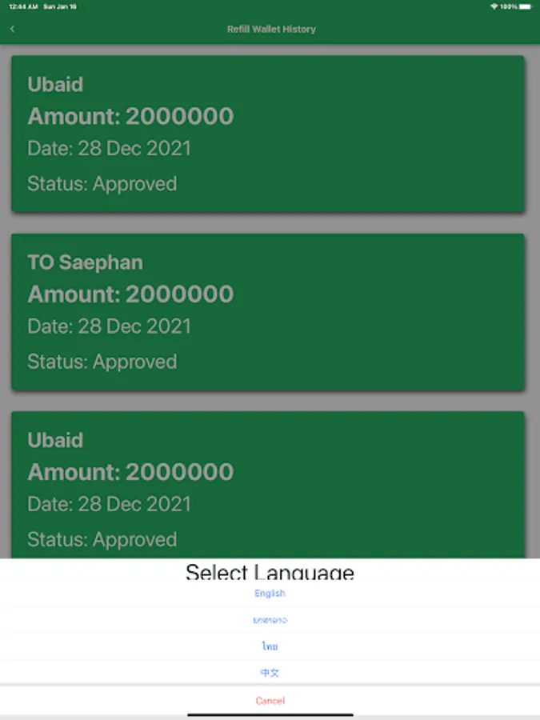
Task: Tap the battery indicator icon
Action: click(x=526, y=6)
